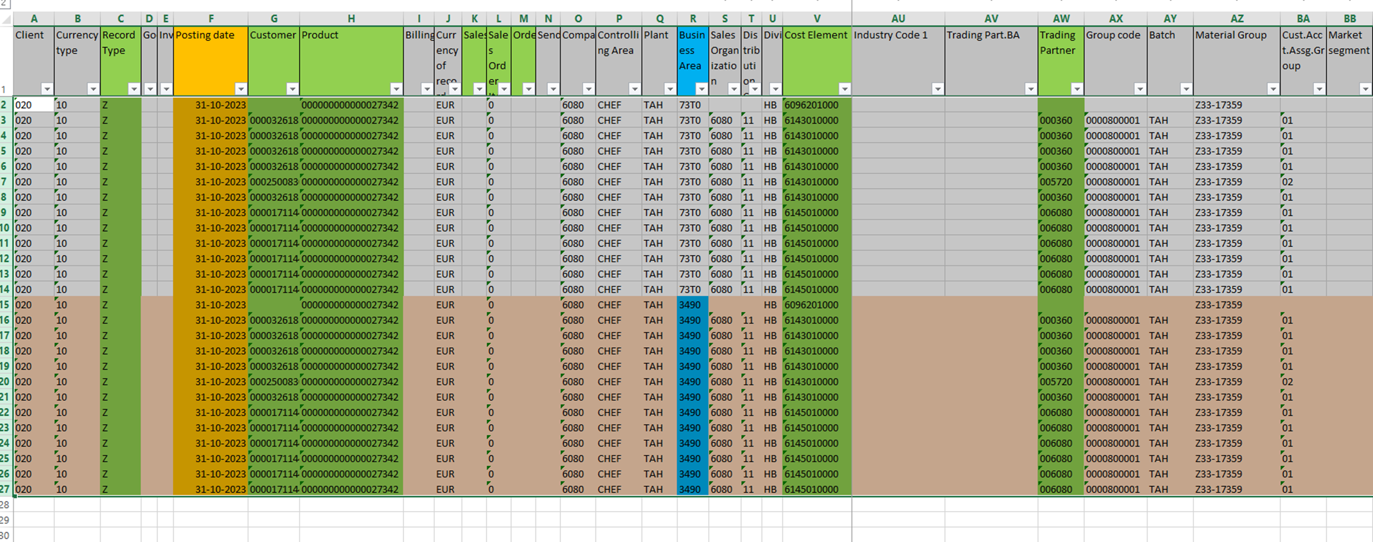
Task: Select row 15 header
Action: coord(5,305)
